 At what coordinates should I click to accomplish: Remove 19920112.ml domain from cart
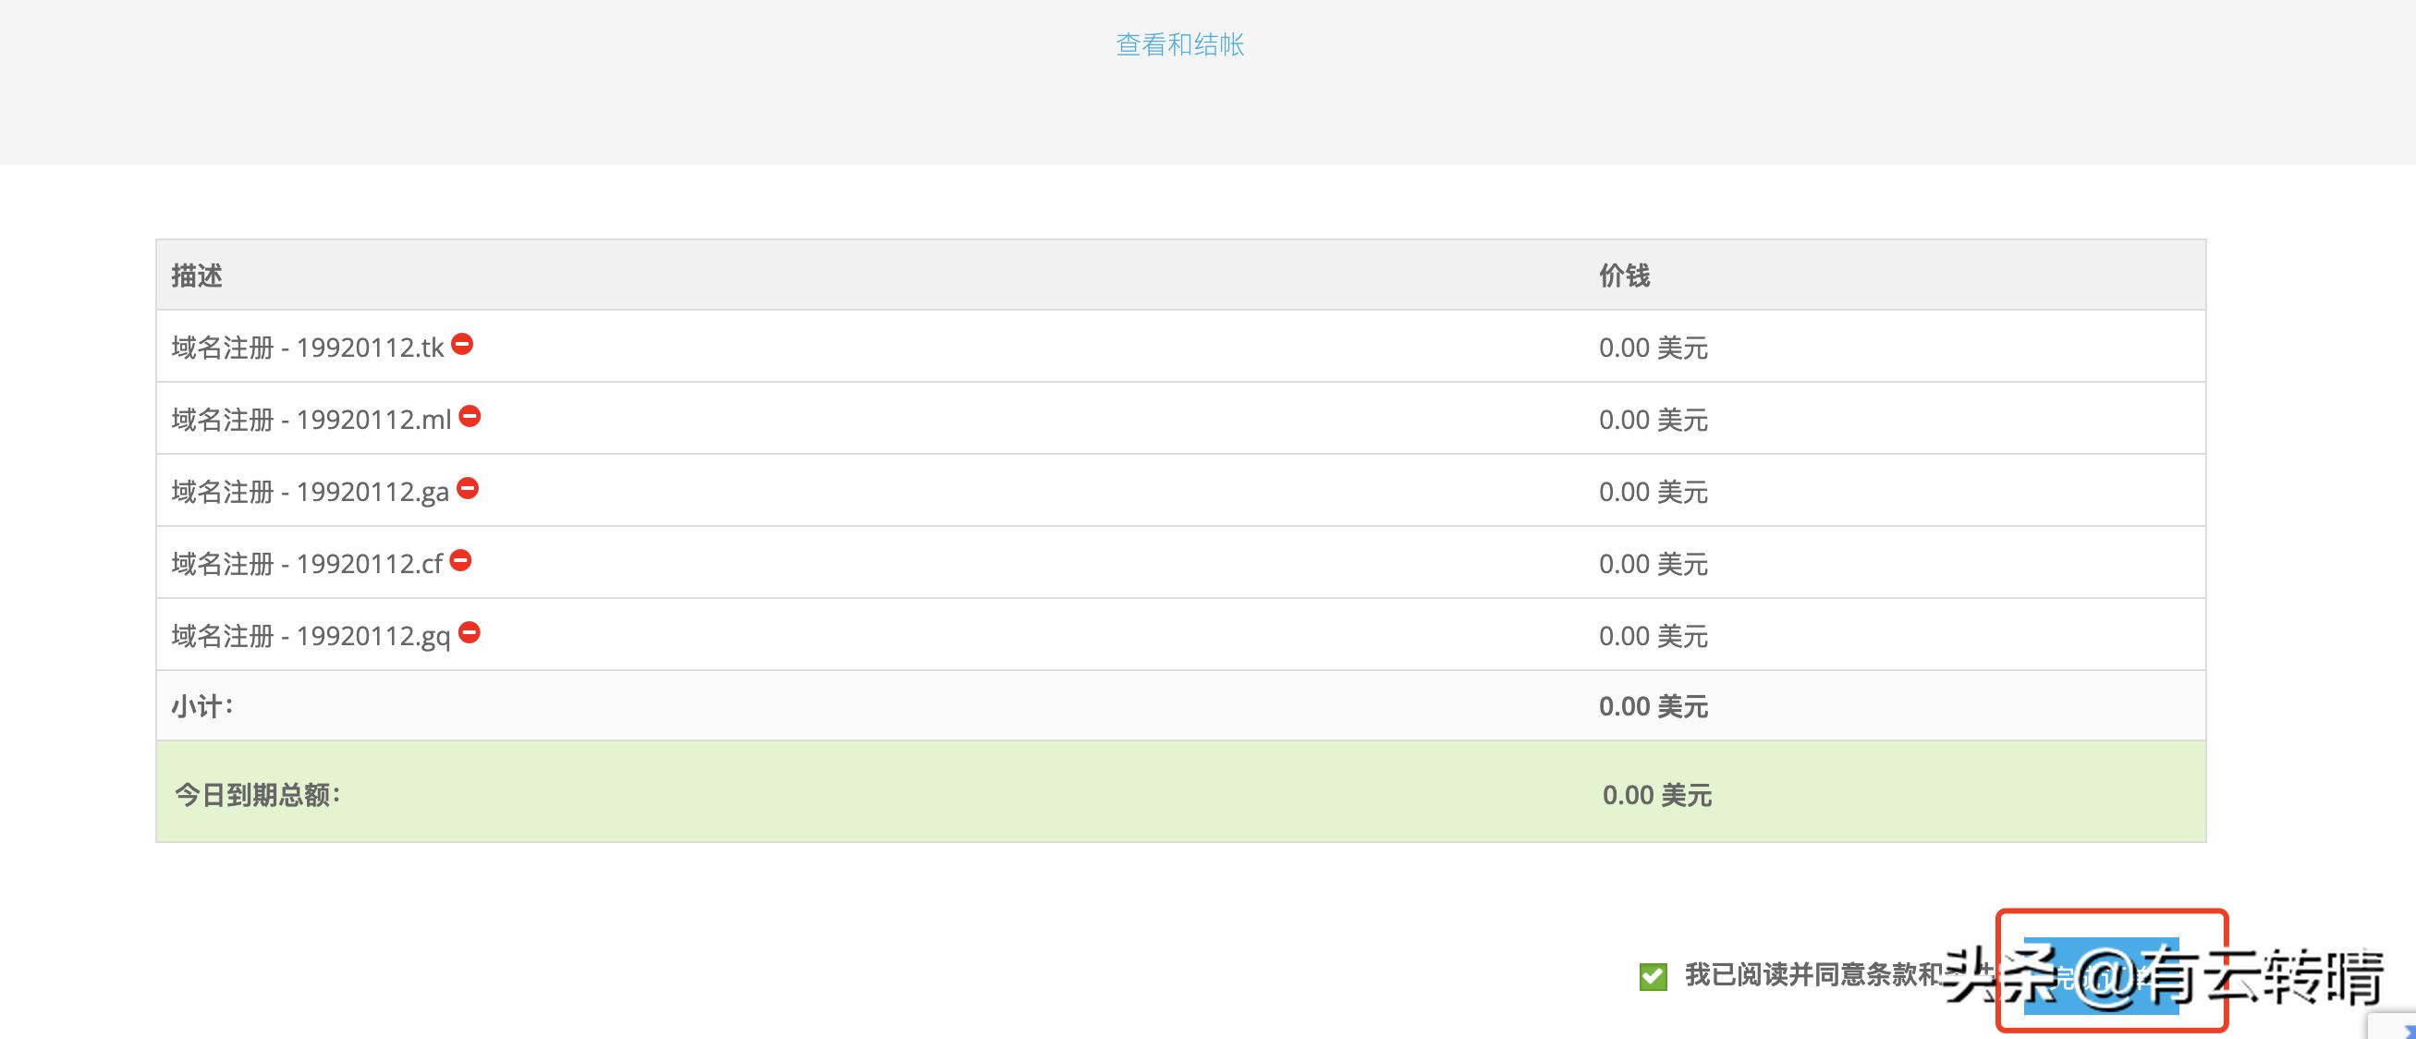[x=470, y=416]
